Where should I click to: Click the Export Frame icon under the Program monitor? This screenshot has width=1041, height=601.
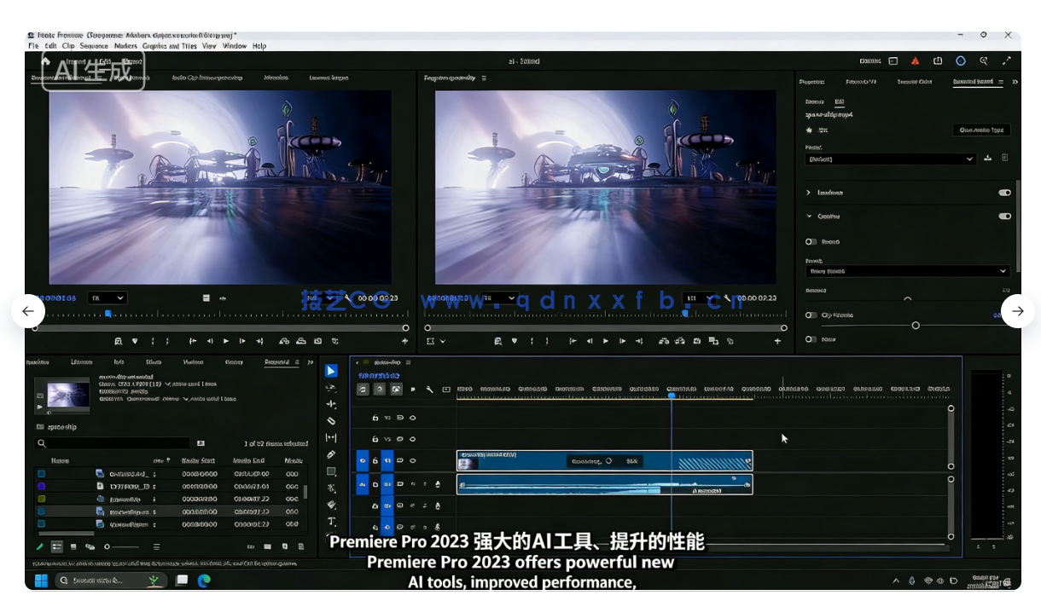696,341
